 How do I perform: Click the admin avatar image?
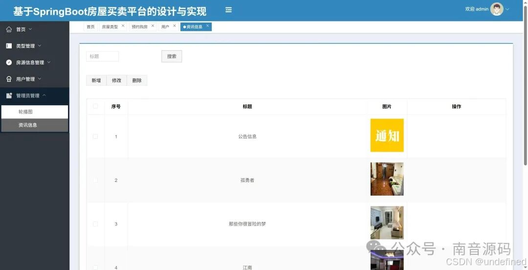coord(497,9)
